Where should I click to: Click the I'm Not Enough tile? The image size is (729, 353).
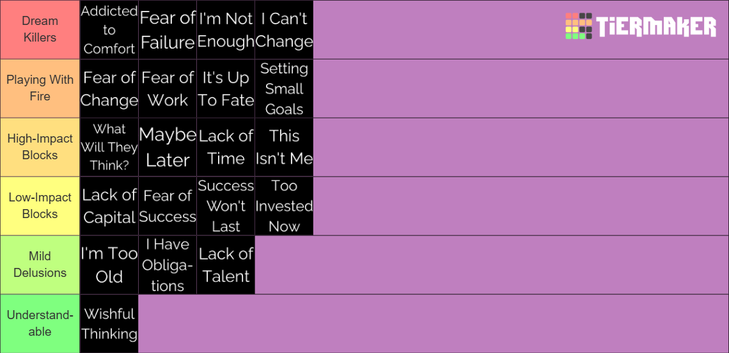click(226, 30)
